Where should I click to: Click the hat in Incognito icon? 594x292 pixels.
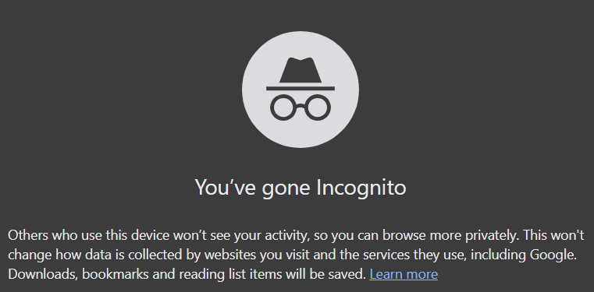301,74
